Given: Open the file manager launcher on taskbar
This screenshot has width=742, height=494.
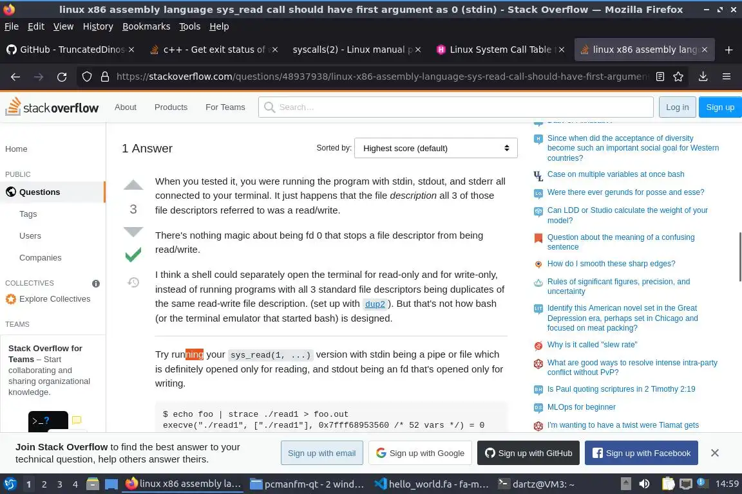Looking at the screenshot, I should pyautogui.click(x=92, y=484).
